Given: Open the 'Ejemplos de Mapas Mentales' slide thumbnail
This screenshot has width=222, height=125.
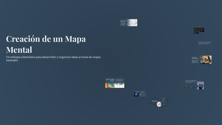Looking at the screenshot, I should pyautogui.click(x=201, y=60).
